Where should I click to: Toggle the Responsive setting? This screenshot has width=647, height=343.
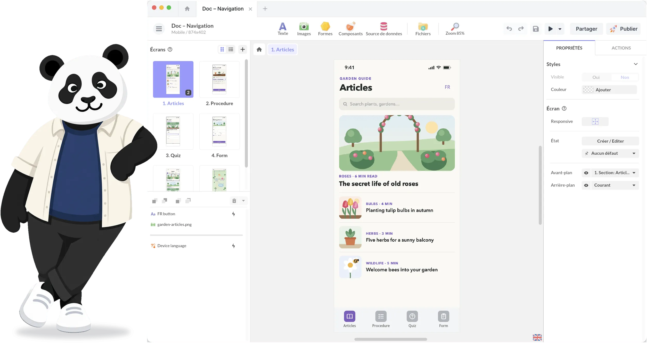point(595,121)
